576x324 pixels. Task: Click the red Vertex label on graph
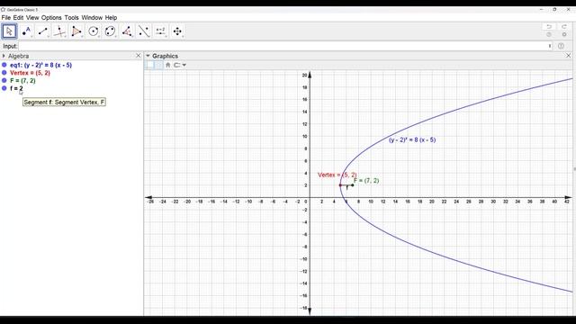point(337,175)
